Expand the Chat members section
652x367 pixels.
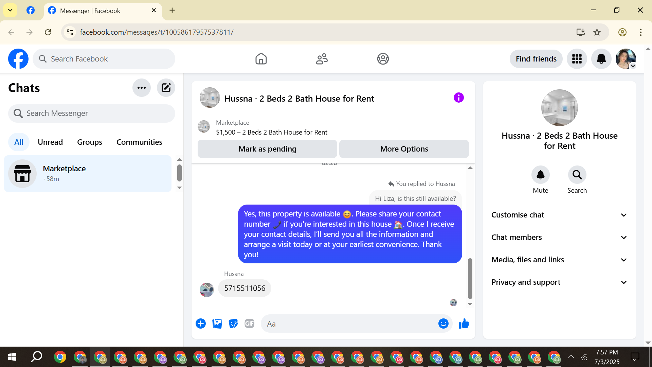(559, 237)
